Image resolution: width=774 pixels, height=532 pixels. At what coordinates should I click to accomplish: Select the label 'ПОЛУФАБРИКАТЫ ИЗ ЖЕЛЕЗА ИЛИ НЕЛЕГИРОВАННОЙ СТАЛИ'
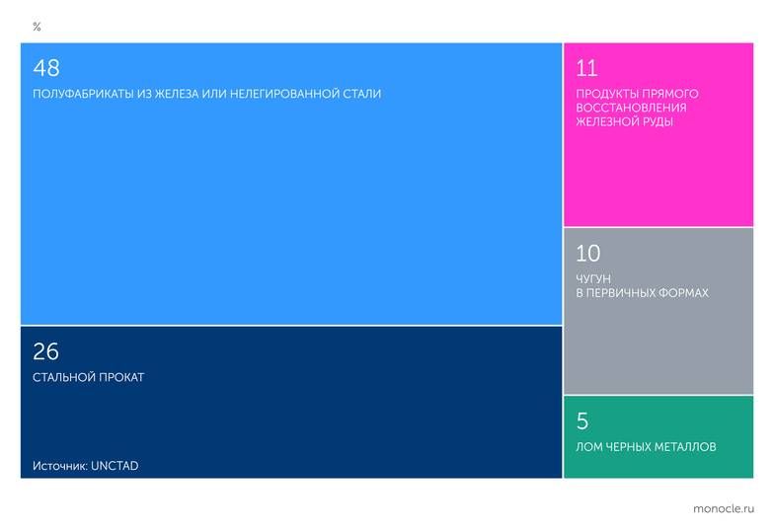(x=206, y=95)
